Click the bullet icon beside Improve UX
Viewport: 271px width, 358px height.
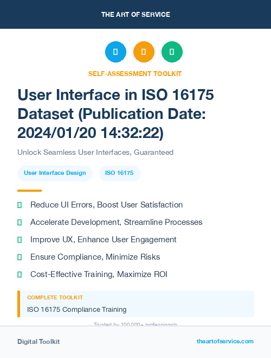click(x=20, y=240)
